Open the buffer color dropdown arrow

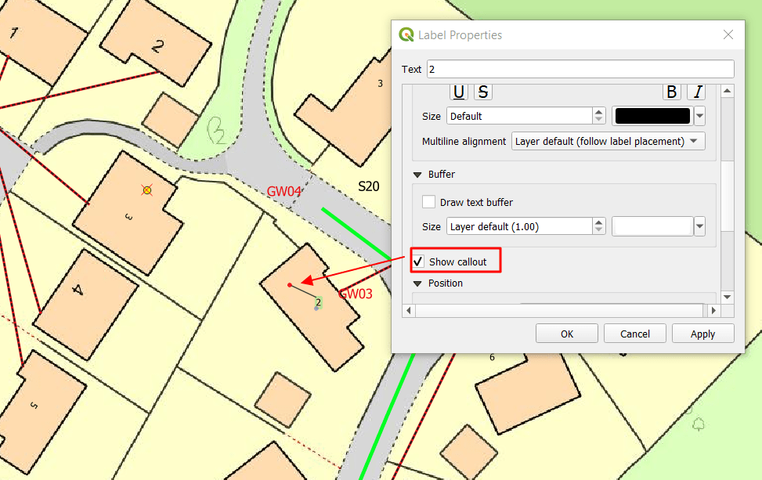tap(698, 226)
